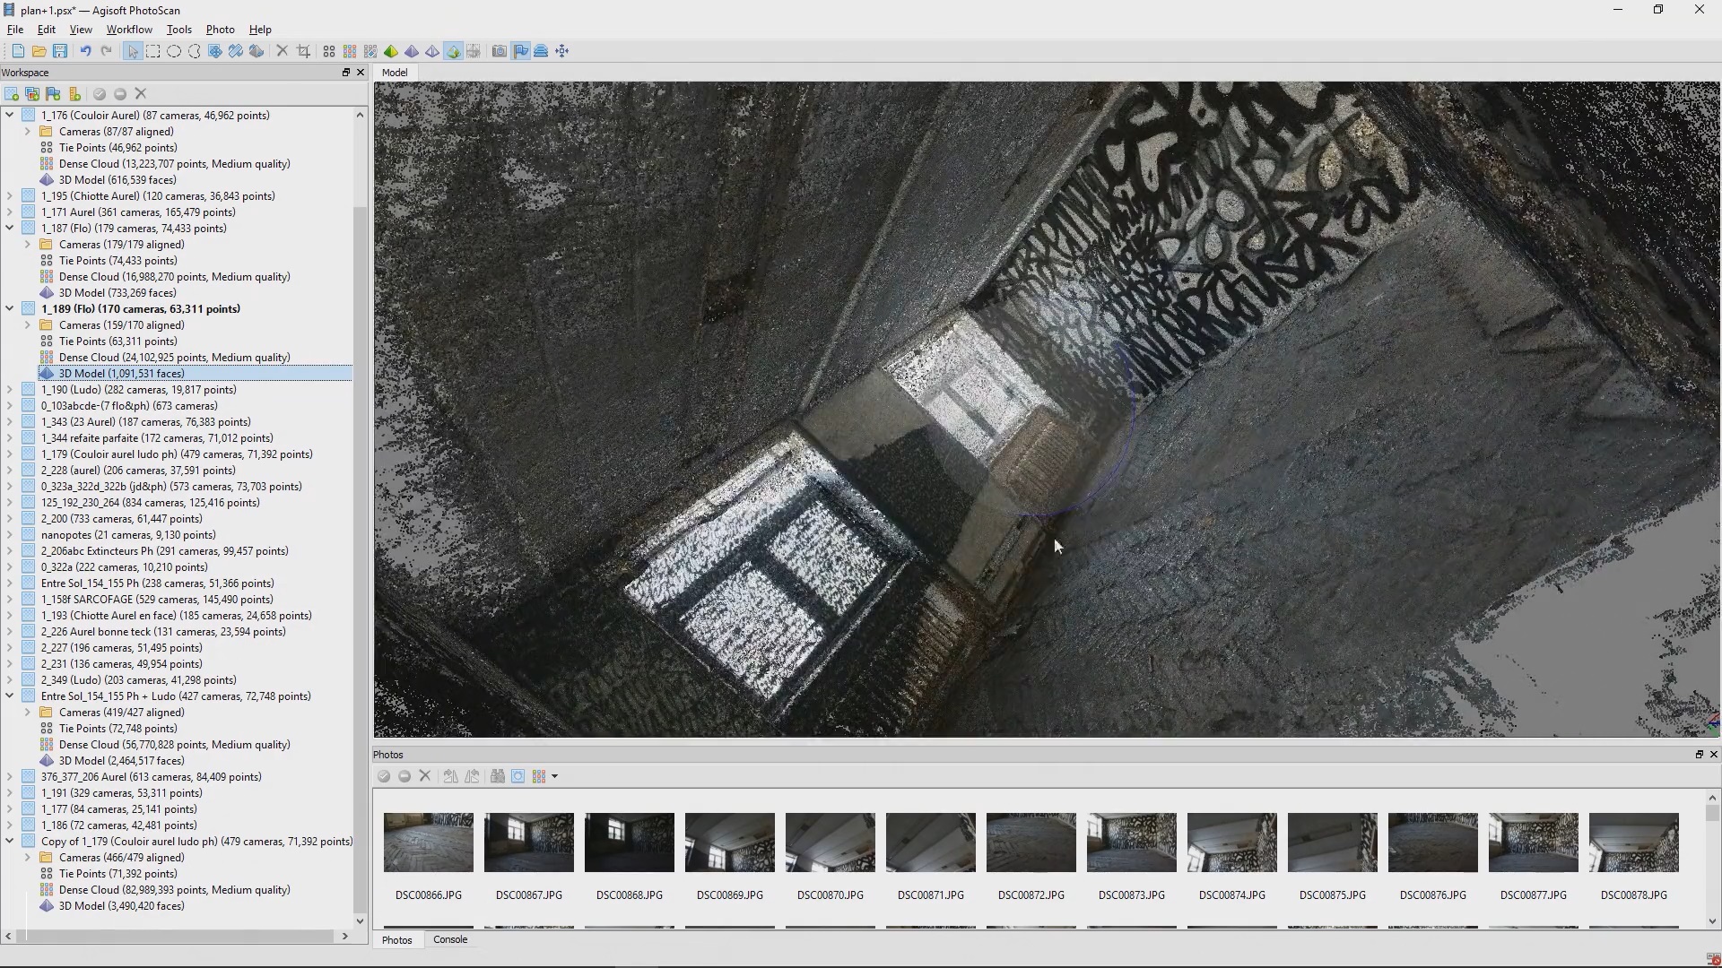Display model in Shaded mode (green pyramid)
This screenshot has width=1722, height=968.
click(x=391, y=51)
